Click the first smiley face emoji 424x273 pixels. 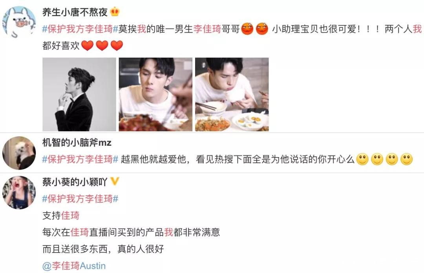point(362,159)
